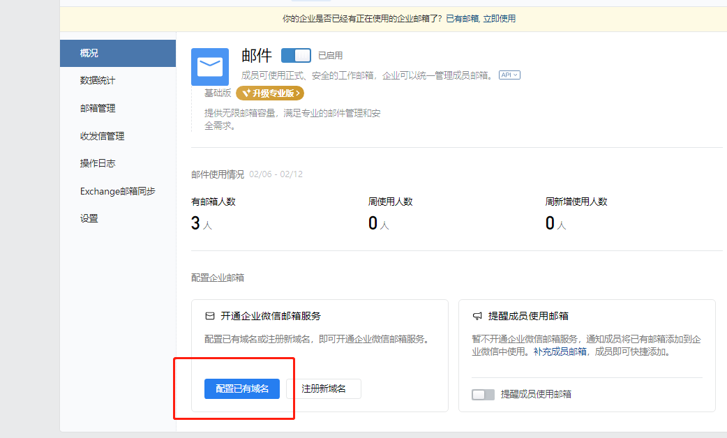
Task: Click the megaphone icon beside 提醒成员使用邮箱
Action: pos(478,315)
